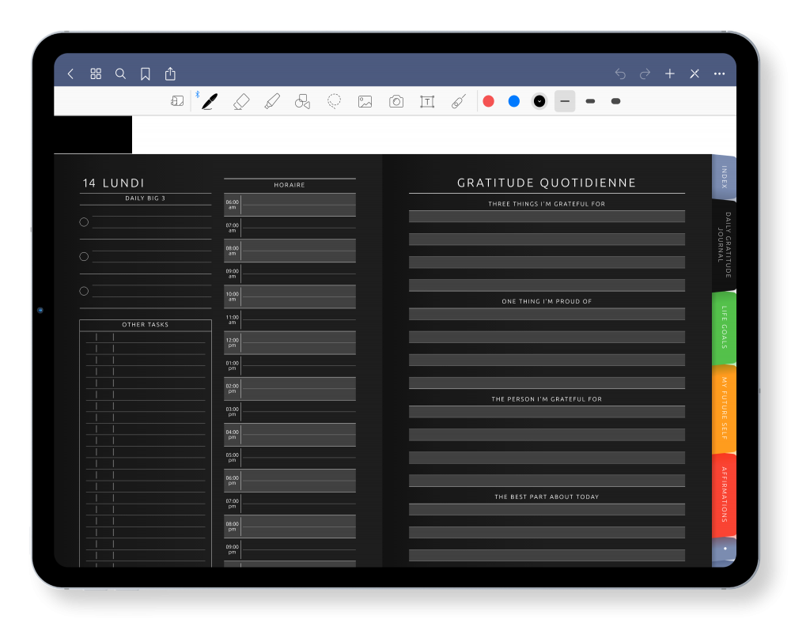The image size is (791, 619).
Task: Click first line under Three Things I'm Grateful For
Action: coord(547,217)
